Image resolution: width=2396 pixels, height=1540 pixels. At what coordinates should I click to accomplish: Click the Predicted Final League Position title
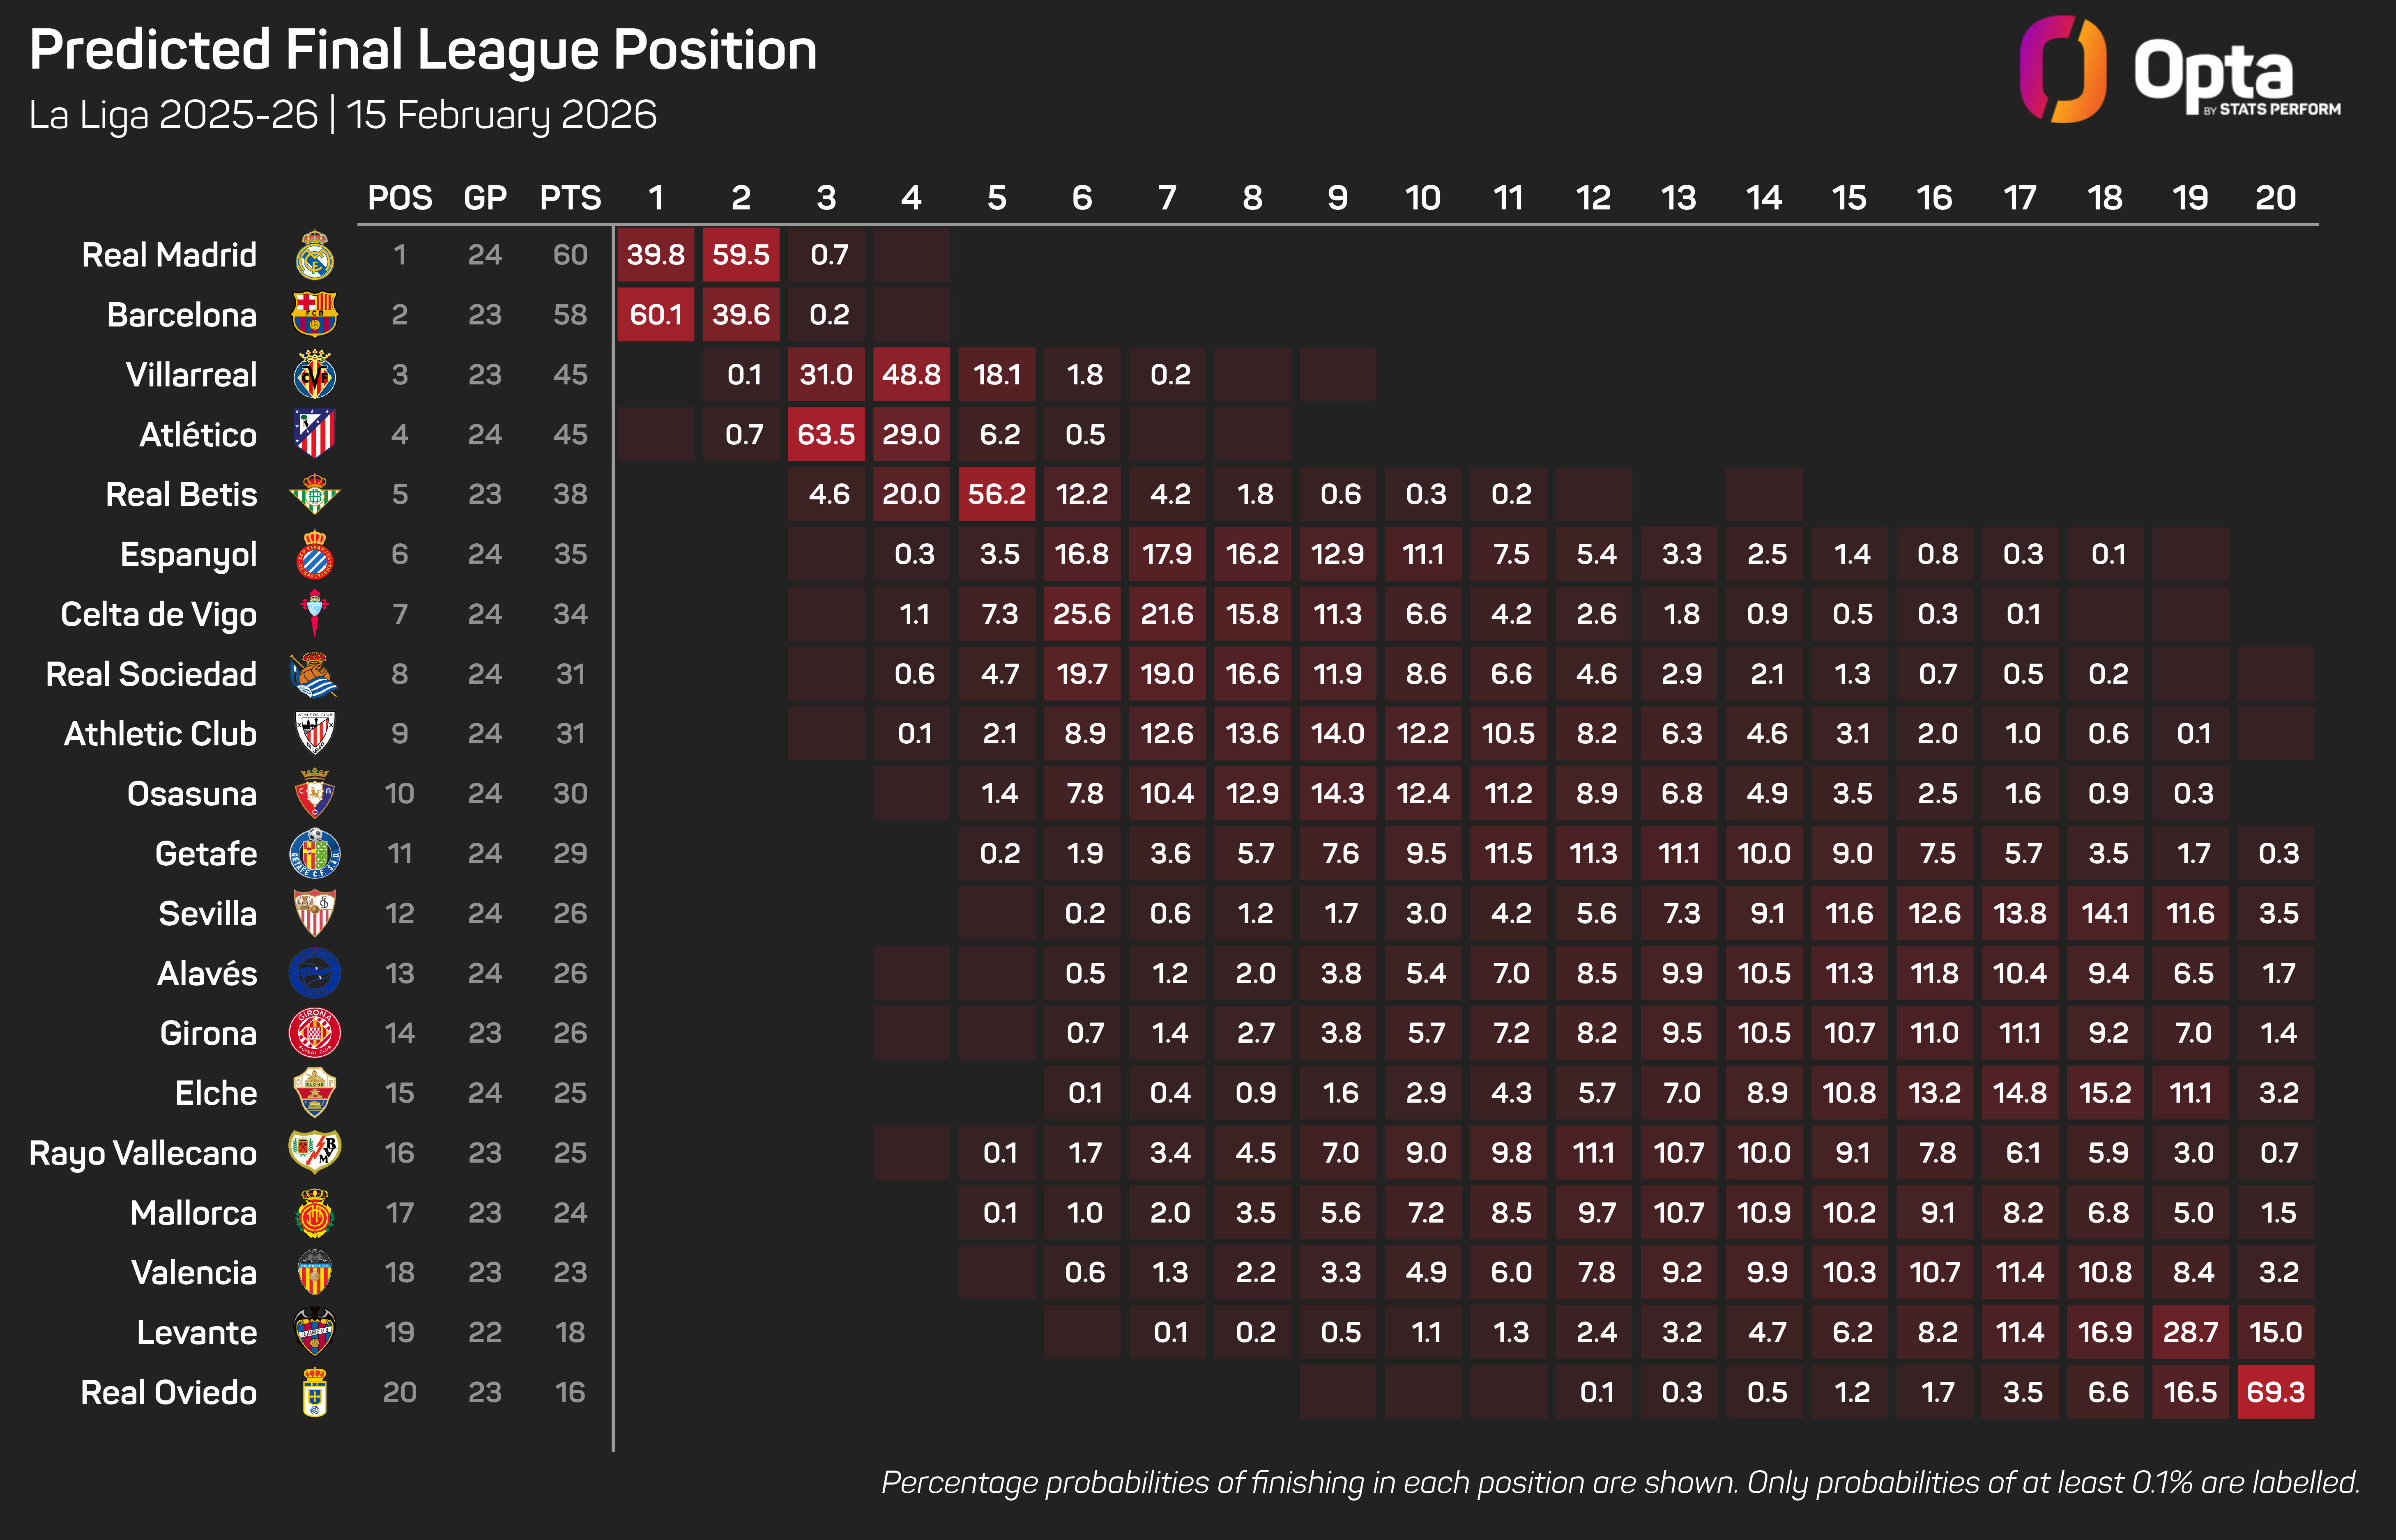point(423,50)
